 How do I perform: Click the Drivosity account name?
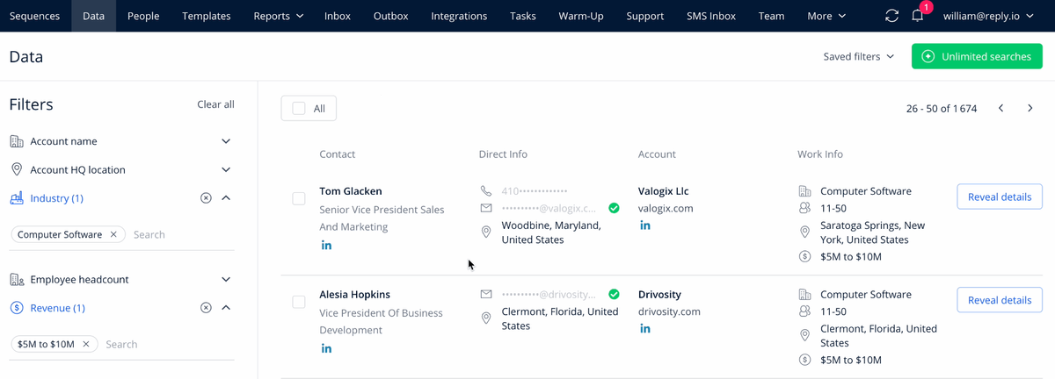click(x=659, y=295)
